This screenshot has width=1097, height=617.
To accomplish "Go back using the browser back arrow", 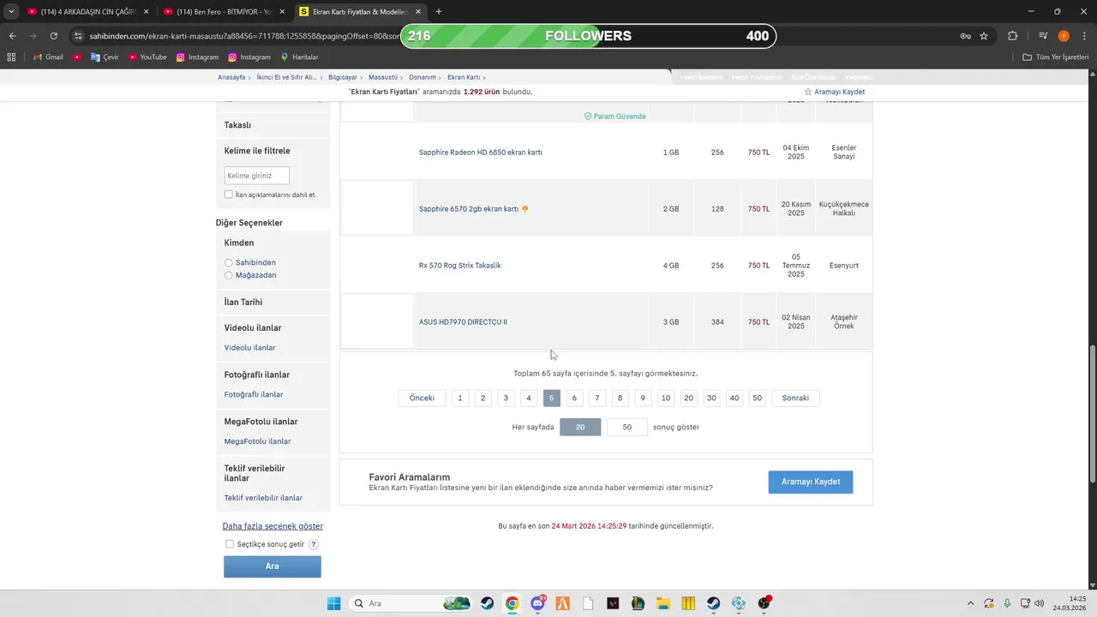I will [x=12, y=36].
